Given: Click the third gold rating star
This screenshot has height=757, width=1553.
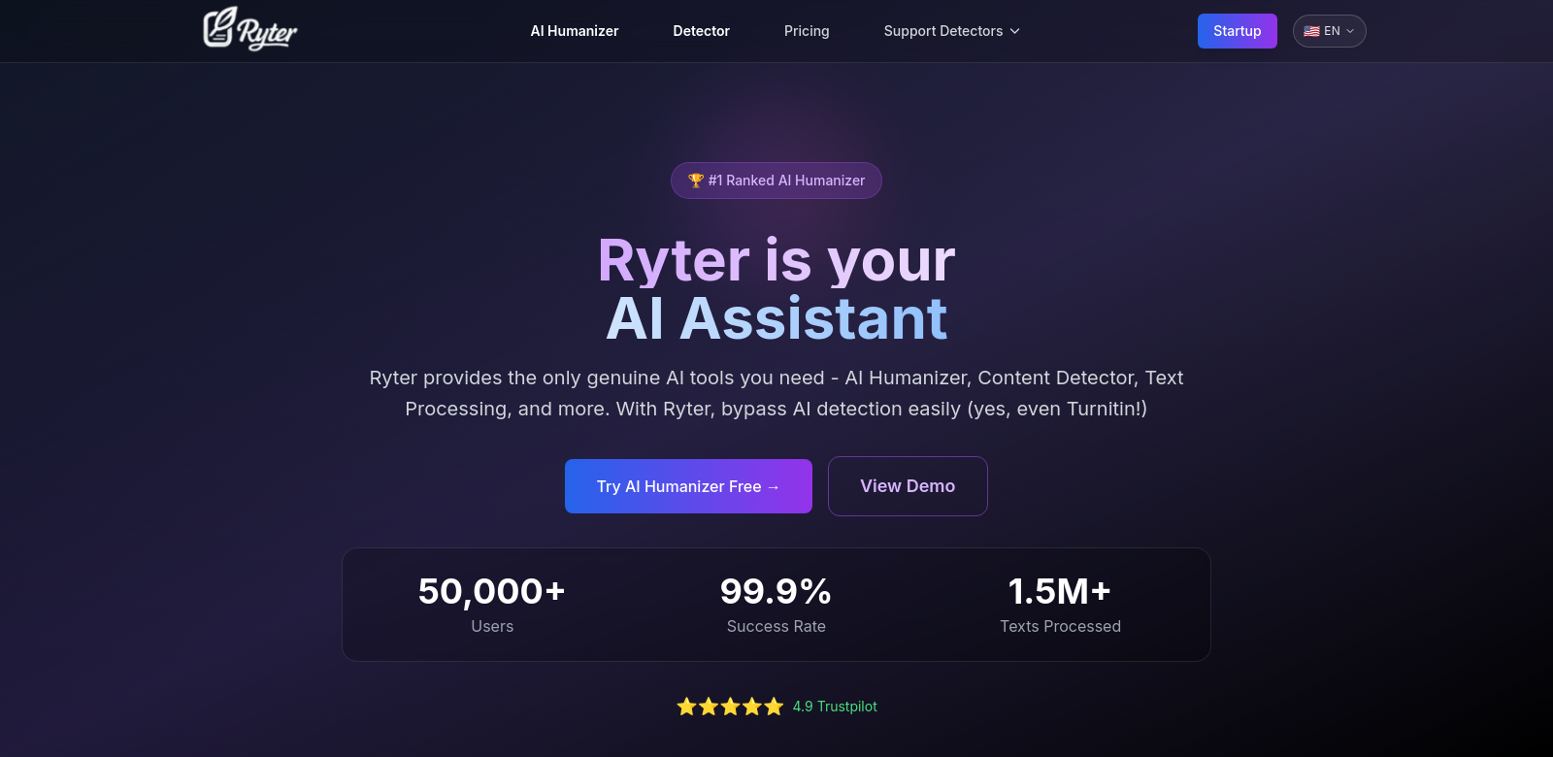Looking at the screenshot, I should point(731,707).
